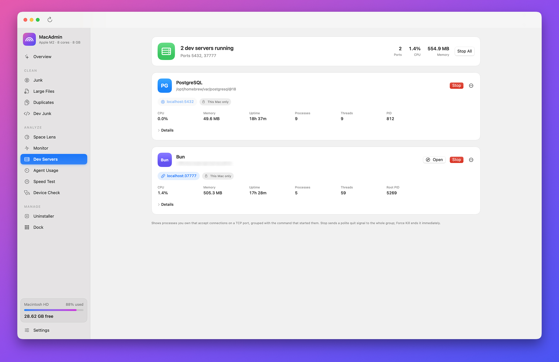559x362 pixels.
Task: Open the Bun more options ellipsis
Action: [471, 160]
